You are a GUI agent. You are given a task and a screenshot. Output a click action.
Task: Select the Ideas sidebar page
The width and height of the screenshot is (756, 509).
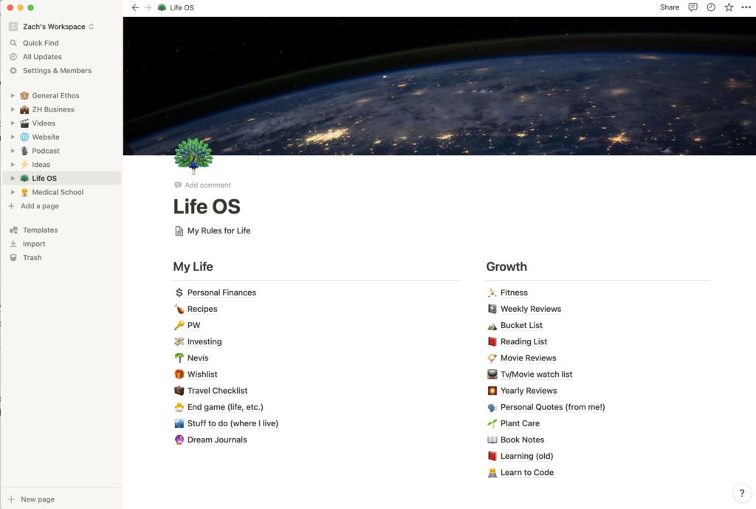(62, 165)
